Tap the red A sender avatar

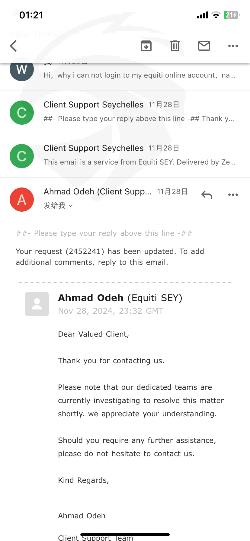[x=22, y=200]
